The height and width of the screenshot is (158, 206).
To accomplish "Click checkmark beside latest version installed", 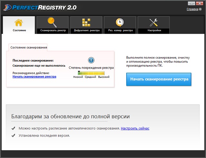I will pos(13,136).
